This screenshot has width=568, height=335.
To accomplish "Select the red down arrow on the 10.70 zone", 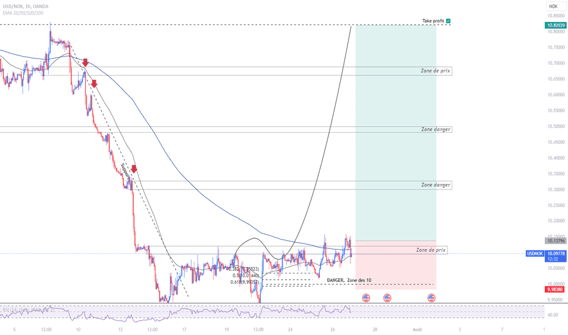I will pyautogui.click(x=85, y=62).
